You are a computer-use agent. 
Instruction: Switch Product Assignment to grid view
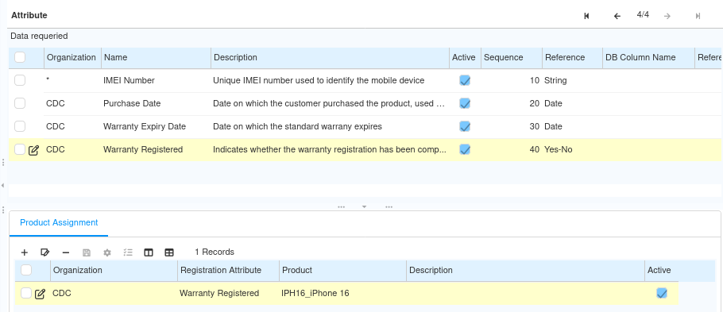coord(169,252)
